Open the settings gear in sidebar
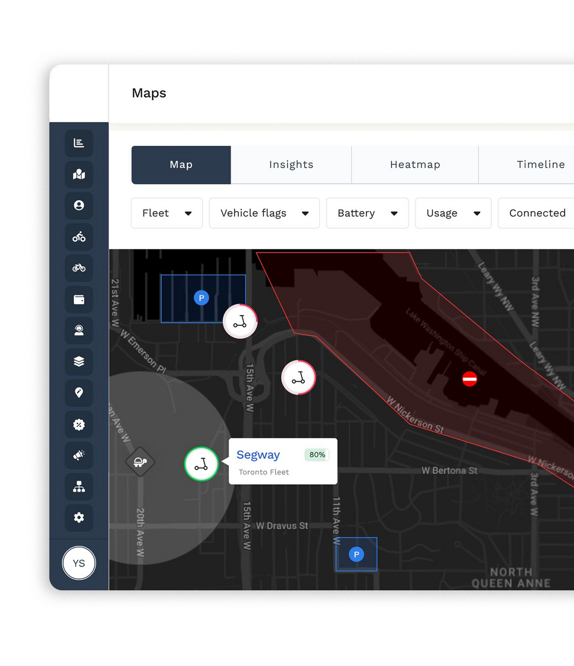The width and height of the screenshot is (574, 666). point(79,517)
